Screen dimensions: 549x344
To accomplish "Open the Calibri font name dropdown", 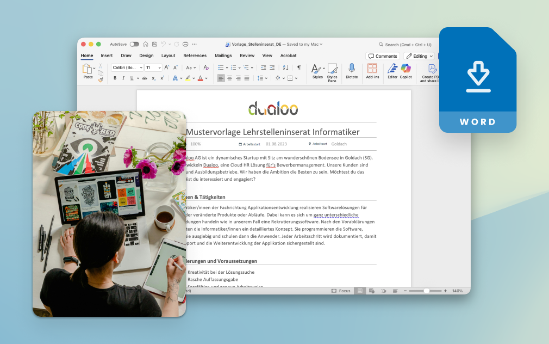I will (127, 67).
